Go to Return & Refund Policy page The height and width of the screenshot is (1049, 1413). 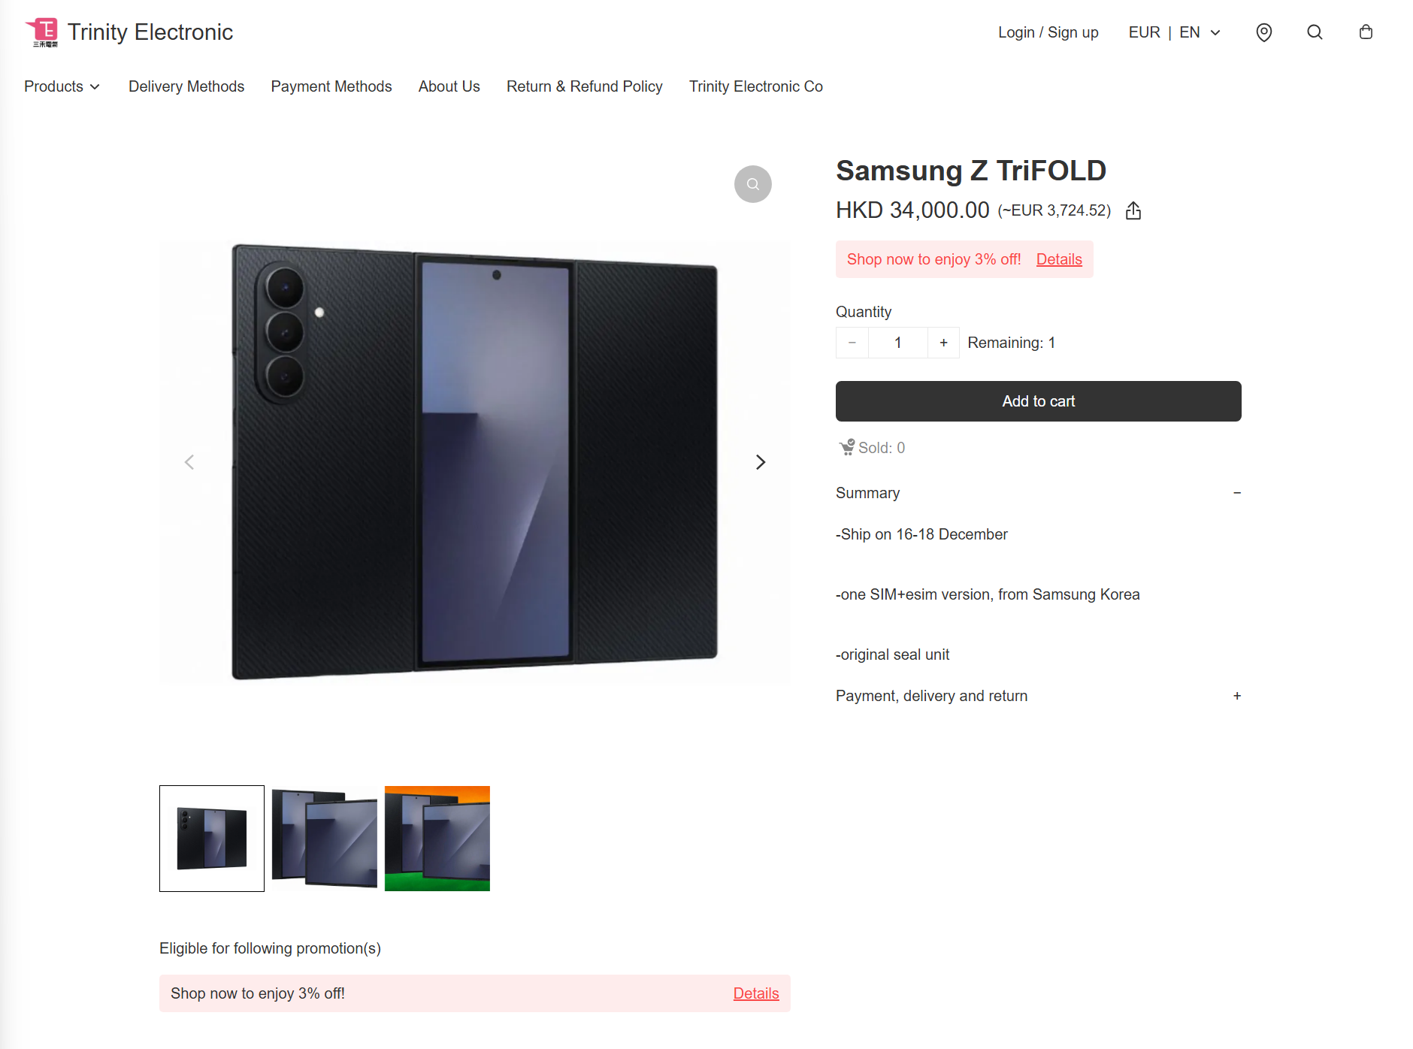pyautogui.click(x=584, y=86)
